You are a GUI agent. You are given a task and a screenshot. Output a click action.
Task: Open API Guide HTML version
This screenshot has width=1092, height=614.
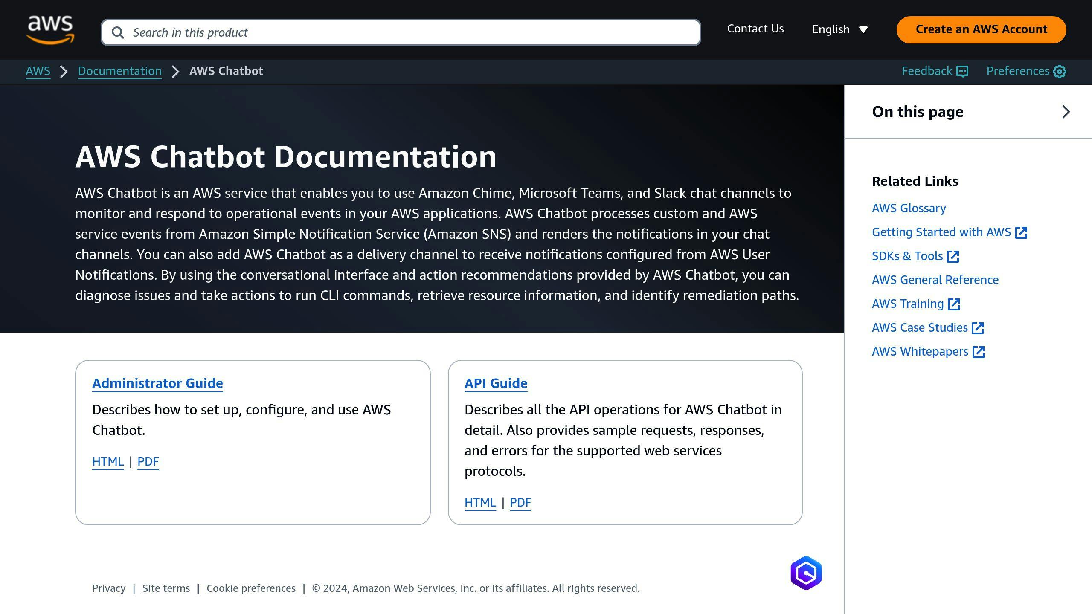tap(480, 502)
